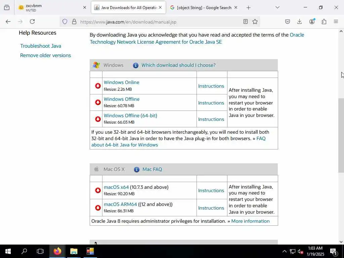The image size is (344, 258).
Task: Open the More information link
Action: pyautogui.click(x=250, y=221)
